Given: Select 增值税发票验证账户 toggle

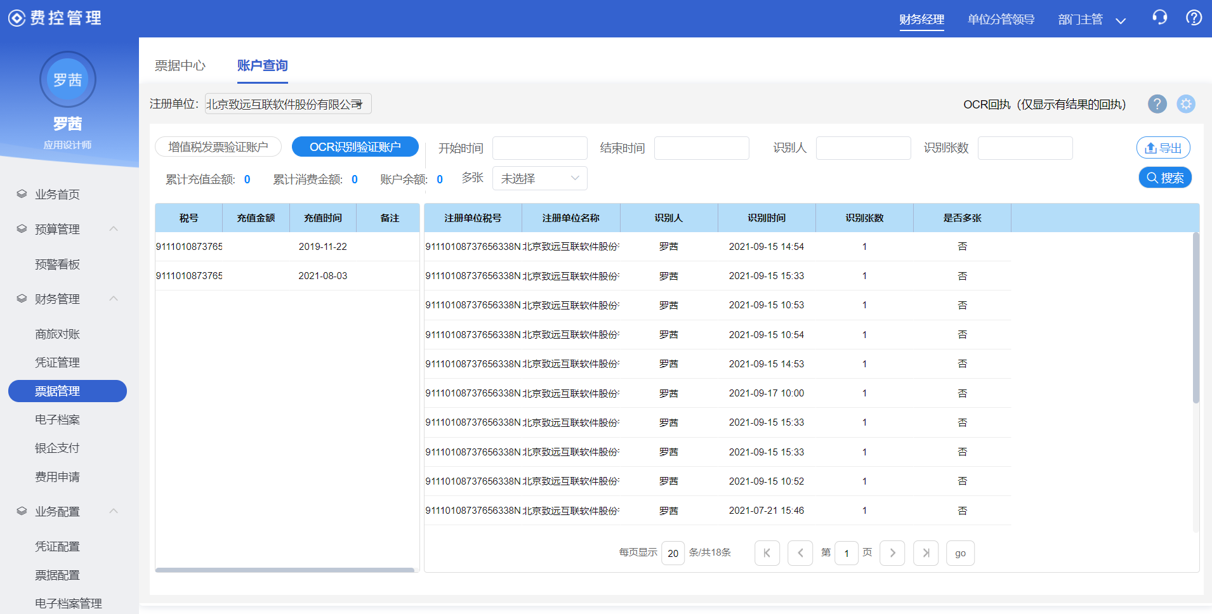Looking at the screenshot, I should [218, 147].
